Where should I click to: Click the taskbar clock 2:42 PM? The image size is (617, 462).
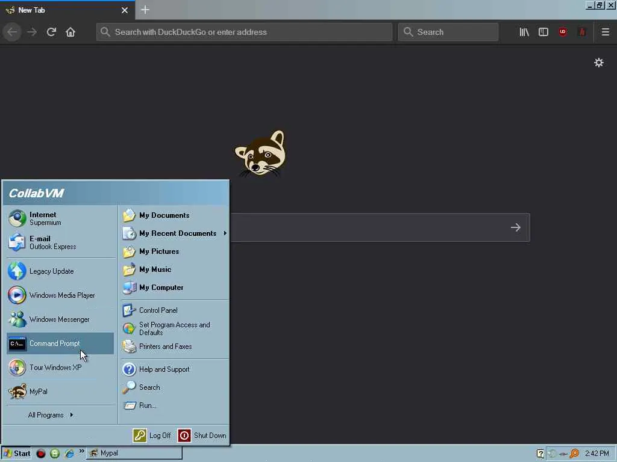tap(597, 454)
